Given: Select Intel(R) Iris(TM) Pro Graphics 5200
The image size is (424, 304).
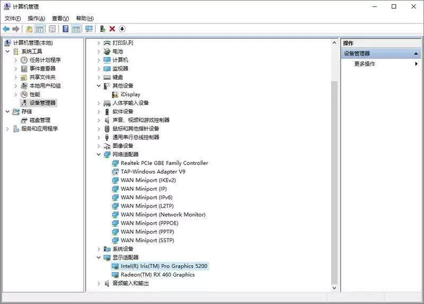Looking at the screenshot, I should point(164,266).
